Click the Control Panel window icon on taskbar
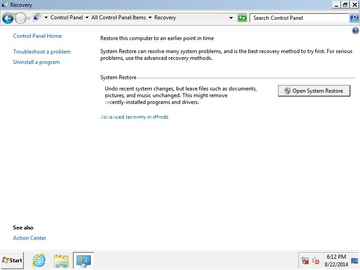 [83, 260]
